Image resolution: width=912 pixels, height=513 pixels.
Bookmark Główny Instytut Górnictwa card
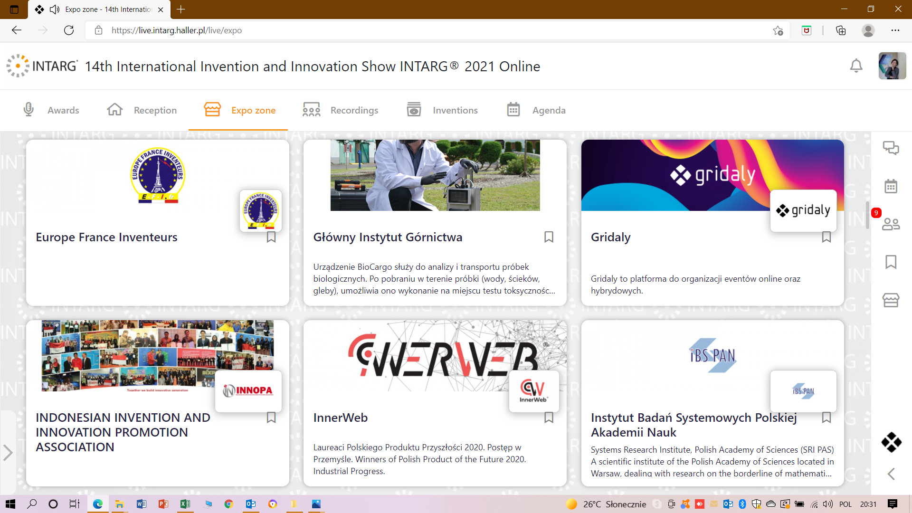click(x=549, y=237)
